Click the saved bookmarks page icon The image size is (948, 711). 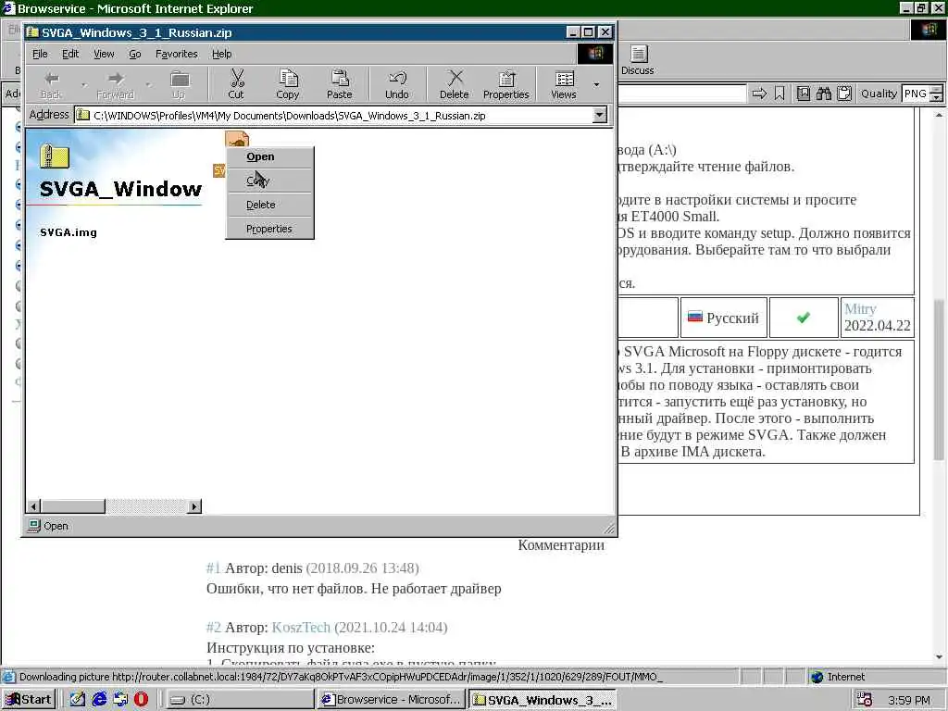coord(803,94)
